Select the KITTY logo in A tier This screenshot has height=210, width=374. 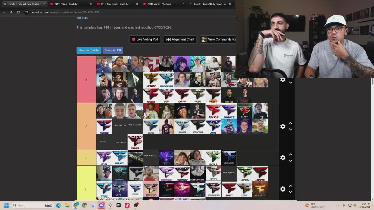coord(245,111)
